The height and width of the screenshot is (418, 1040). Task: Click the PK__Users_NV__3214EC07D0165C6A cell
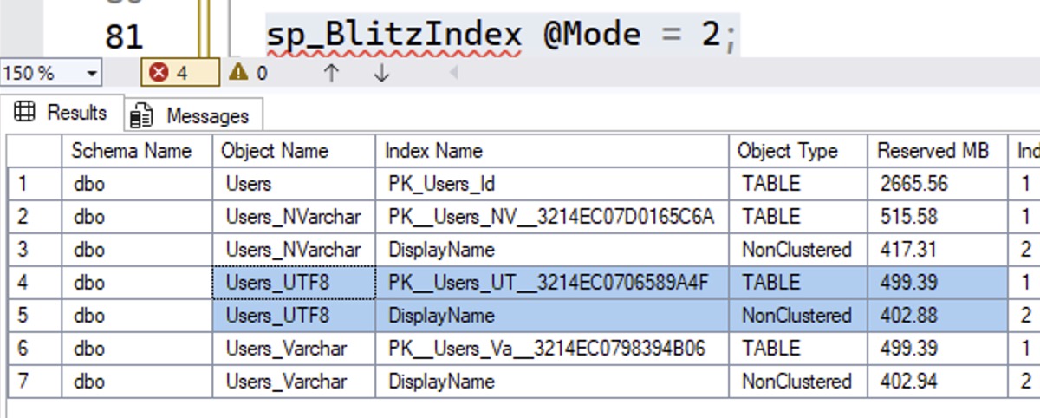pos(552,217)
